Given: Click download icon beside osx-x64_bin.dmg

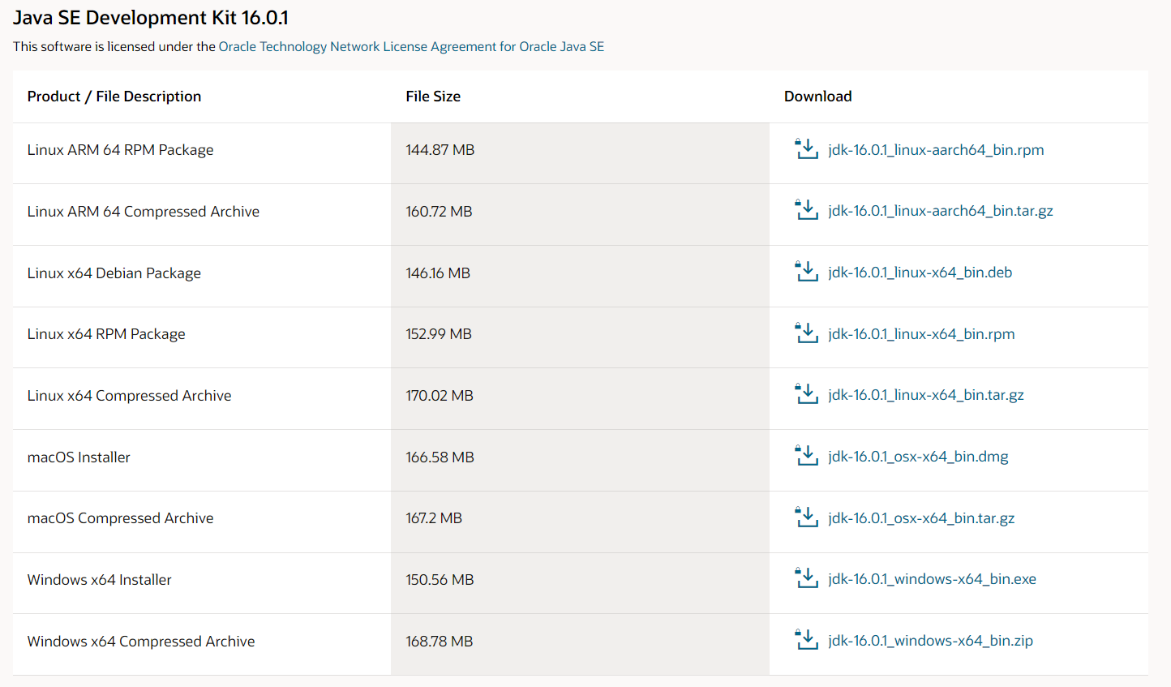Looking at the screenshot, I should point(807,456).
